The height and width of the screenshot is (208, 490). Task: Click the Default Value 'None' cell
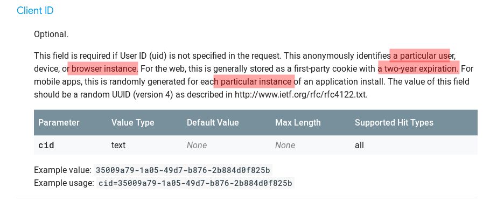197,145
